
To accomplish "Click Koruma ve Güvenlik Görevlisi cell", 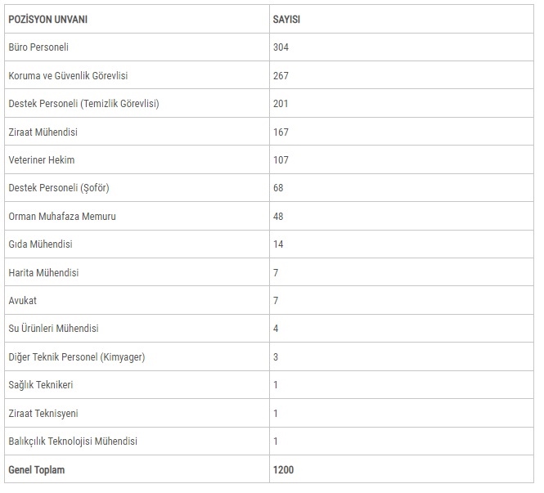I will pos(68,76).
